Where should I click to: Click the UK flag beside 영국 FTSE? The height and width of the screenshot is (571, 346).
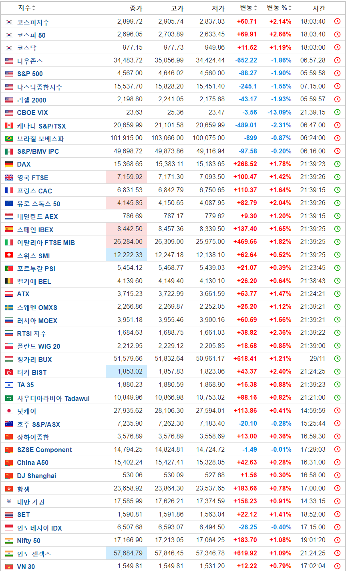(9, 178)
